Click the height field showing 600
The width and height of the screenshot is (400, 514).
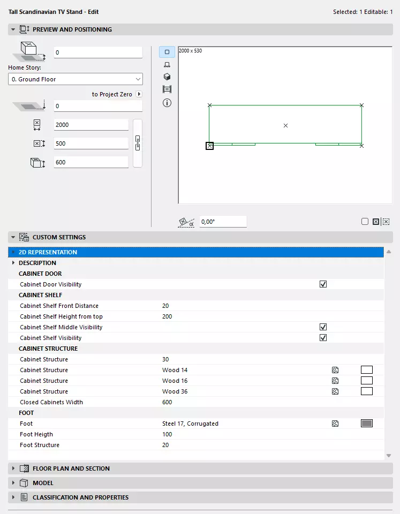tap(91, 162)
